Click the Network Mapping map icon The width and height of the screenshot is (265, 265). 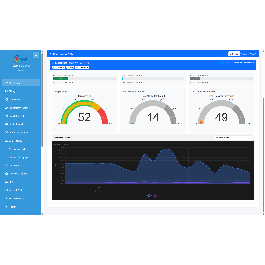coord(6,157)
